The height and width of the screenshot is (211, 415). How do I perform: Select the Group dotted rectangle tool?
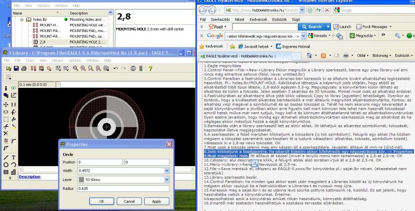pyautogui.click(x=6, y=119)
